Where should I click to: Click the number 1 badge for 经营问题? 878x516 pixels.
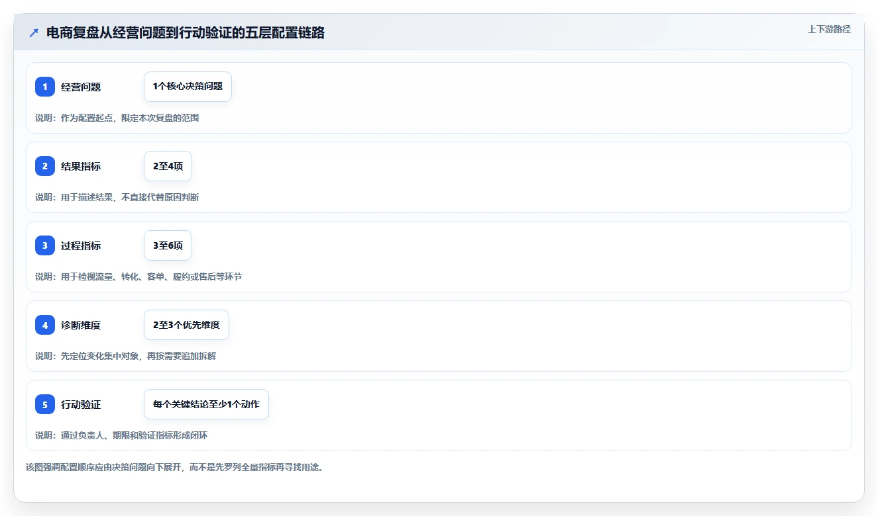[45, 87]
